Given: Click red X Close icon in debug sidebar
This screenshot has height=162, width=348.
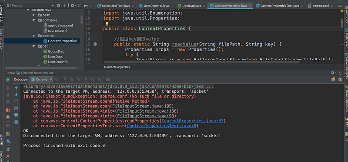Looking at the screenshot, I should click(8, 156).
